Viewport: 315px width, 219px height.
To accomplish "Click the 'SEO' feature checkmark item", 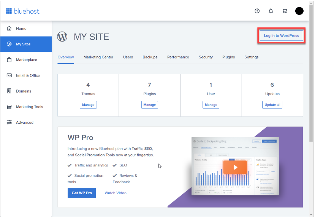I will pos(120,165).
